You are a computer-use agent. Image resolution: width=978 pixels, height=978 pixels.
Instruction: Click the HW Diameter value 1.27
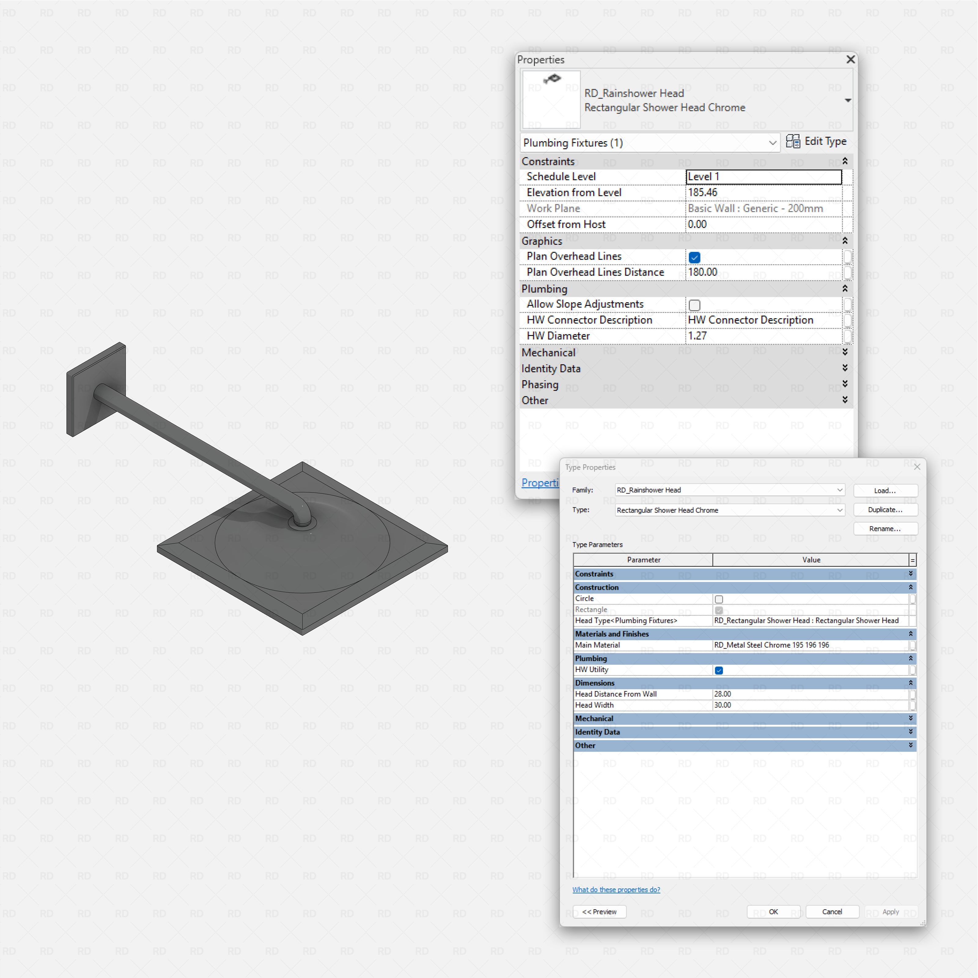[x=764, y=336]
